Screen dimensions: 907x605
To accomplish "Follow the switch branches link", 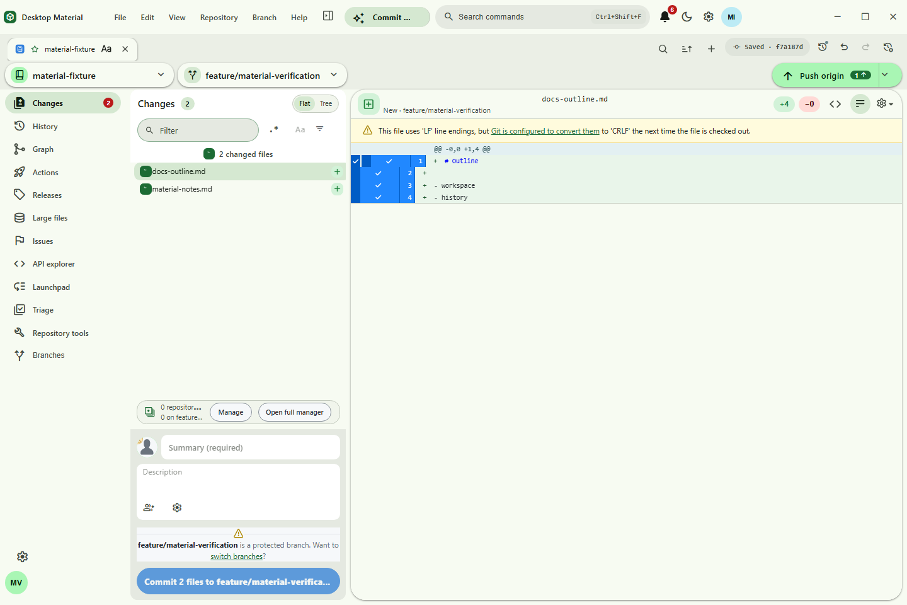I will tap(236, 556).
